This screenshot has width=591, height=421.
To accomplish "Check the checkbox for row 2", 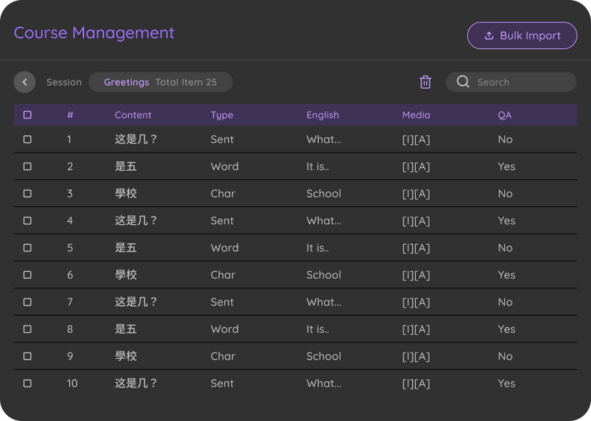I will [27, 167].
